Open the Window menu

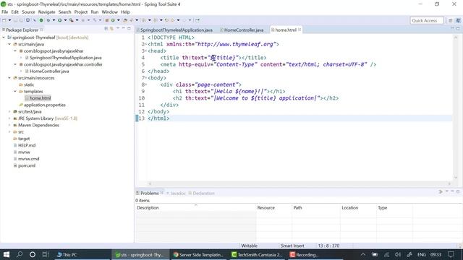109,12
